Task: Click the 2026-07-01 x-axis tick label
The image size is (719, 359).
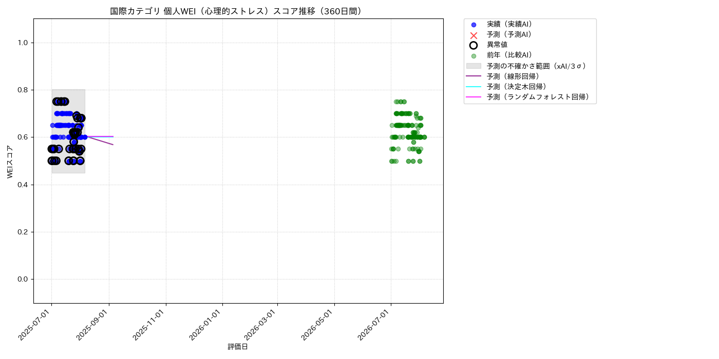Action: (376, 324)
